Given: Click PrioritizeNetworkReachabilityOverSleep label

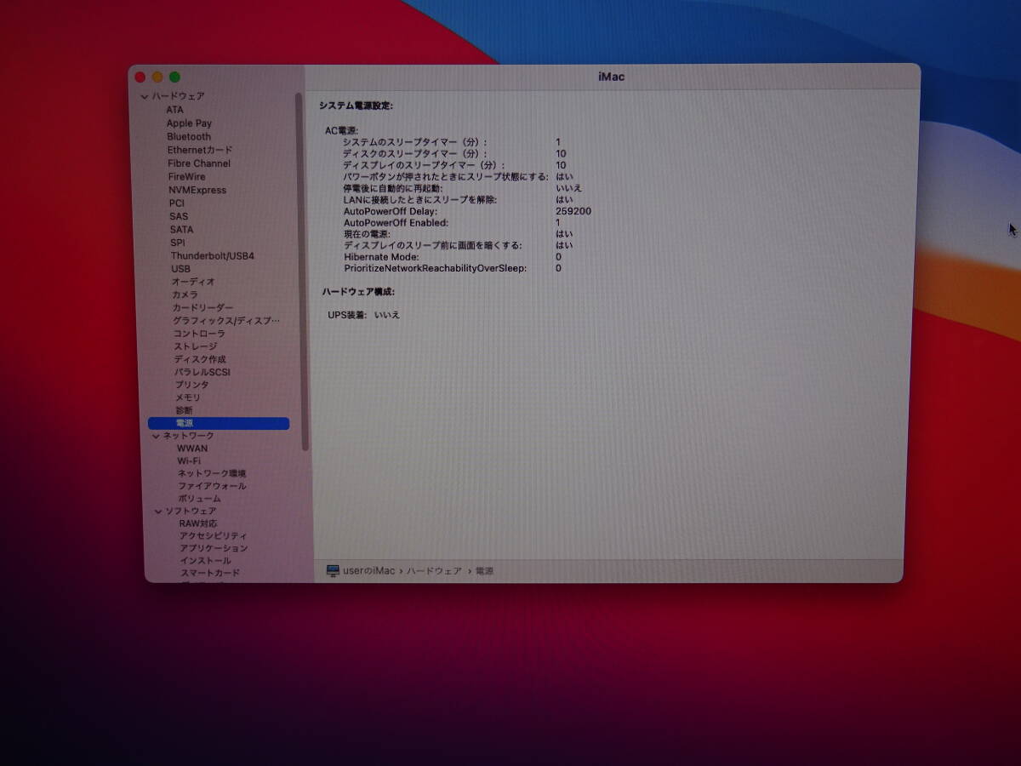Looking at the screenshot, I should tap(436, 268).
